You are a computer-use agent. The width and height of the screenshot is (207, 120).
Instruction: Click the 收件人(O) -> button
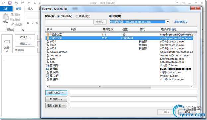56,93
